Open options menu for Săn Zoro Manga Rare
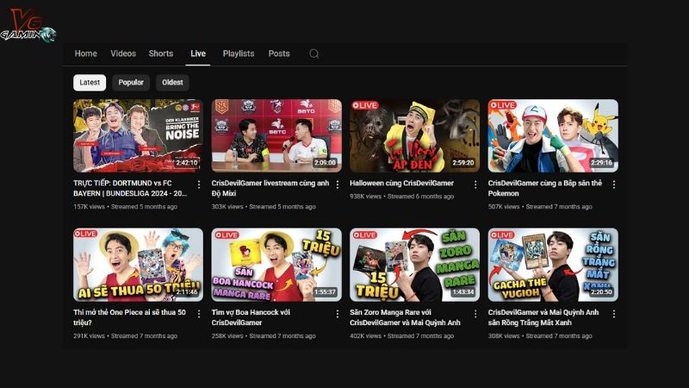The width and height of the screenshot is (689, 388). click(x=475, y=314)
